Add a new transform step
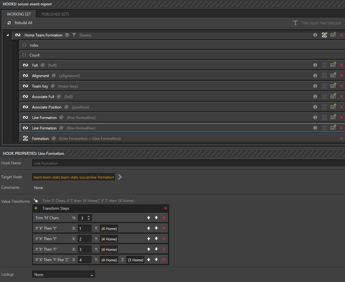This screenshot has height=282, width=345. (36, 208)
